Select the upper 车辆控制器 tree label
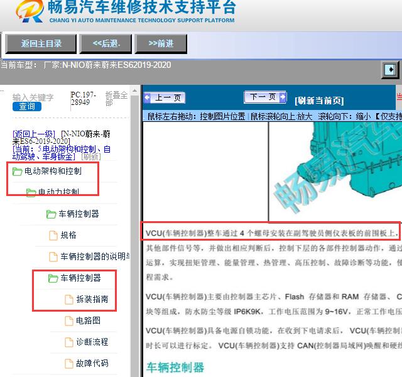This screenshot has width=402, height=377. (x=79, y=214)
